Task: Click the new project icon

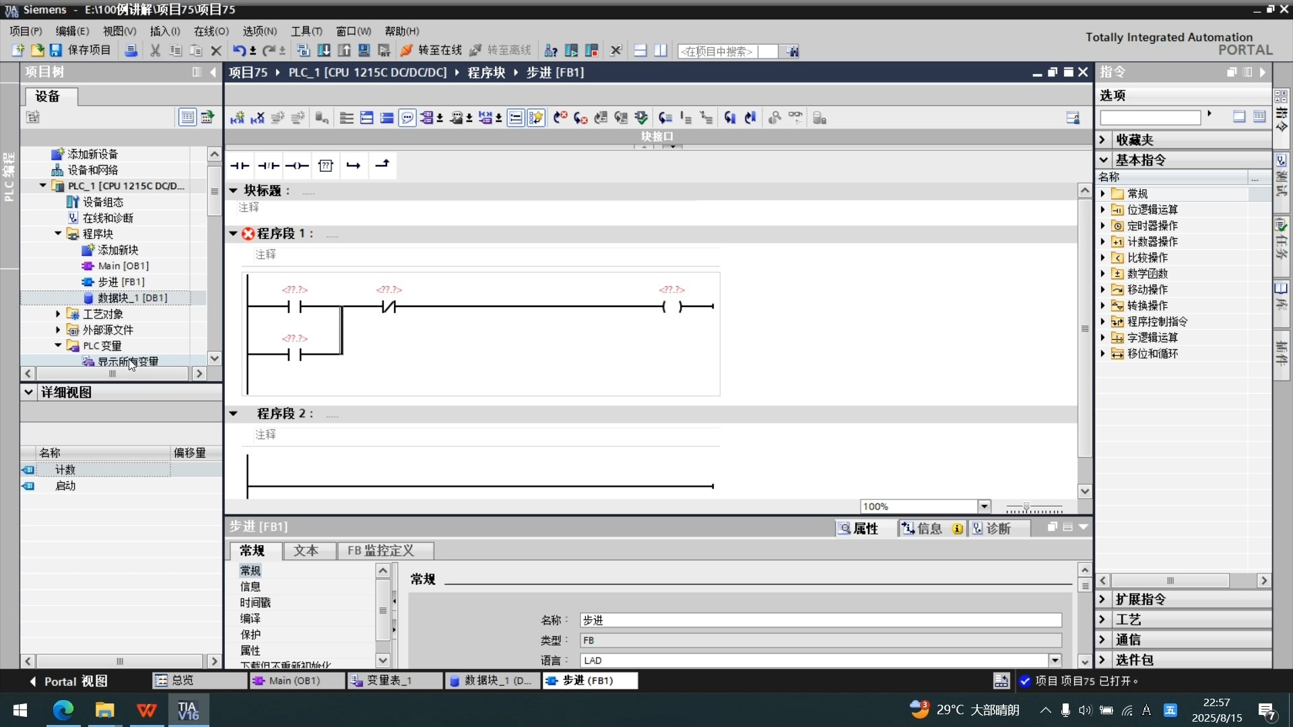Action: pyautogui.click(x=18, y=50)
